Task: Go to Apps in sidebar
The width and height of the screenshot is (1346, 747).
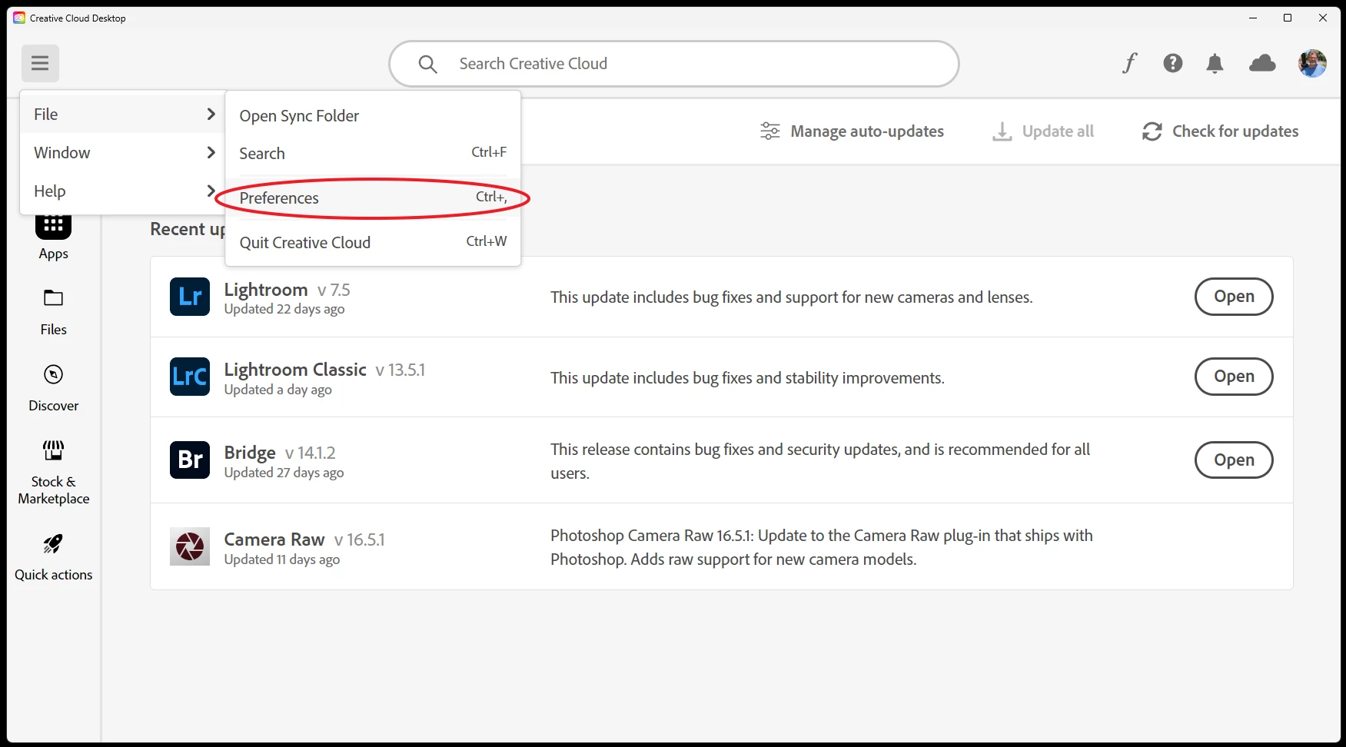Action: pos(53,238)
